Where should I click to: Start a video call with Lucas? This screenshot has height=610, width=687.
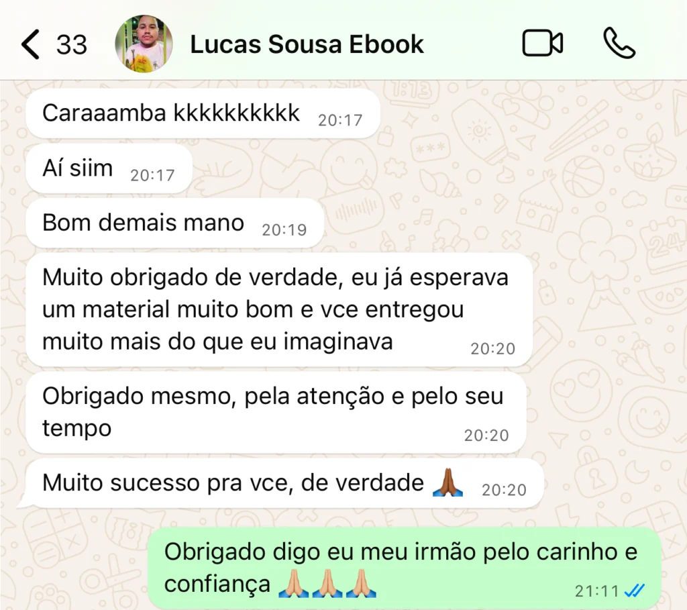[542, 43]
